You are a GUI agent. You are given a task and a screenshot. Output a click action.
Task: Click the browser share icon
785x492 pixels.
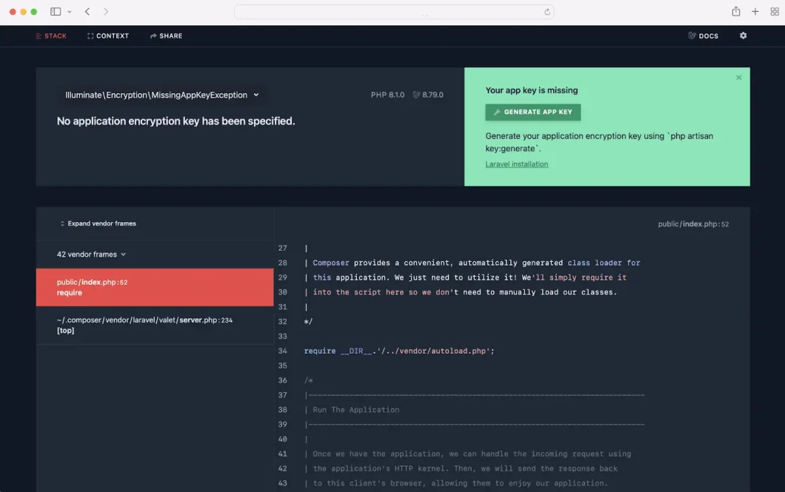coord(735,12)
